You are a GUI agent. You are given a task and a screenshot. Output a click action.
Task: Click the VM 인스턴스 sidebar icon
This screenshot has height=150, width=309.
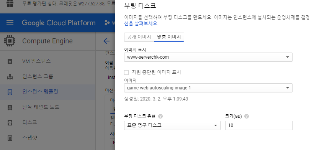pyautogui.click(x=10, y=61)
